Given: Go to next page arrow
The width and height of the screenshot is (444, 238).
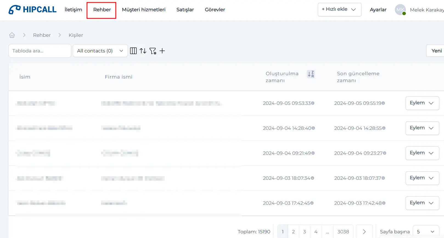Looking at the screenshot, I should pyautogui.click(x=364, y=231).
